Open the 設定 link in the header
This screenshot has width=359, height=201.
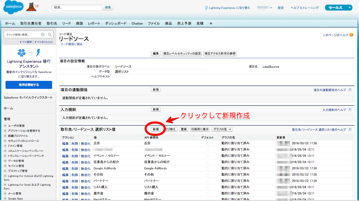281,8
